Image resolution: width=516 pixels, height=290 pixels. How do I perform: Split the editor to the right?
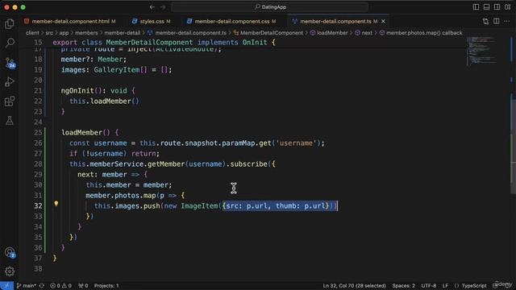[497, 22]
